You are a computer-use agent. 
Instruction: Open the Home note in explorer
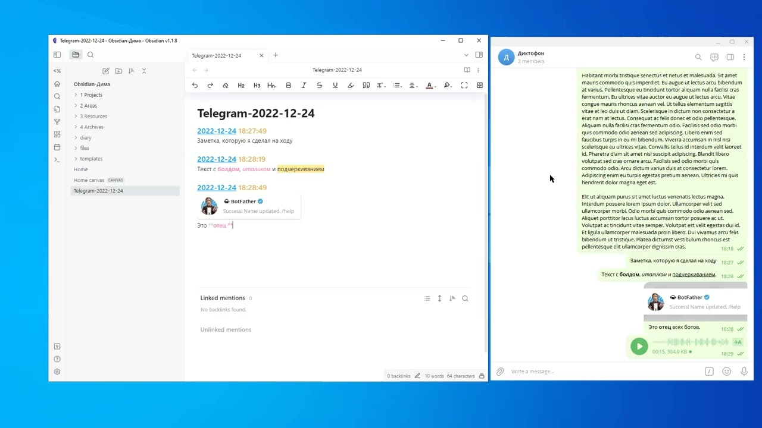[124, 169]
